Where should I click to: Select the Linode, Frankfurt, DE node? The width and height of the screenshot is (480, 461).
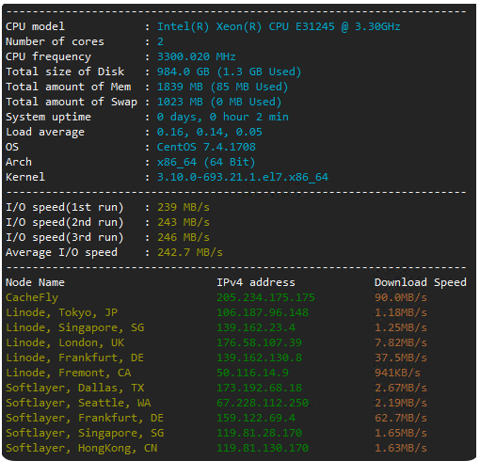coord(74,358)
